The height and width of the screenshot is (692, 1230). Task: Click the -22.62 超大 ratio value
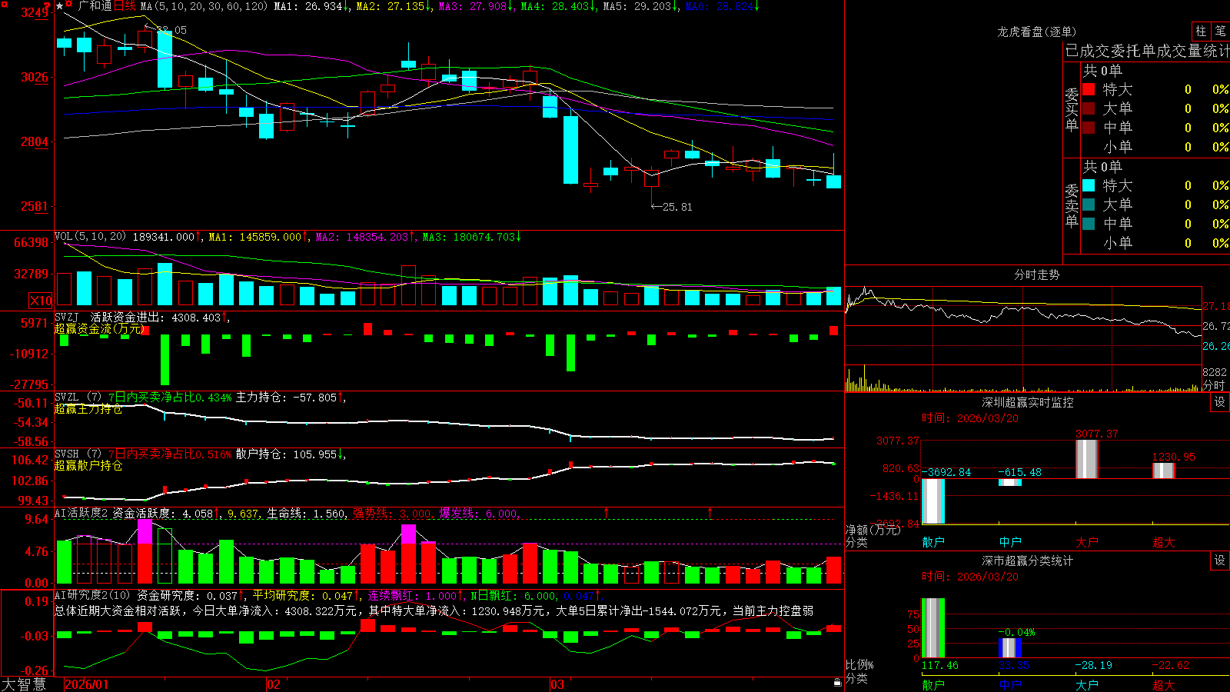pyautogui.click(x=1170, y=665)
